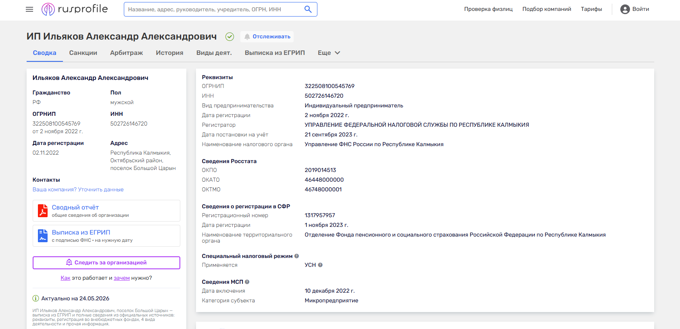Image resolution: width=680 pixels, height=329 pixels.
Task: Open the Тарифы link
Action: click(x=591, y=9)
